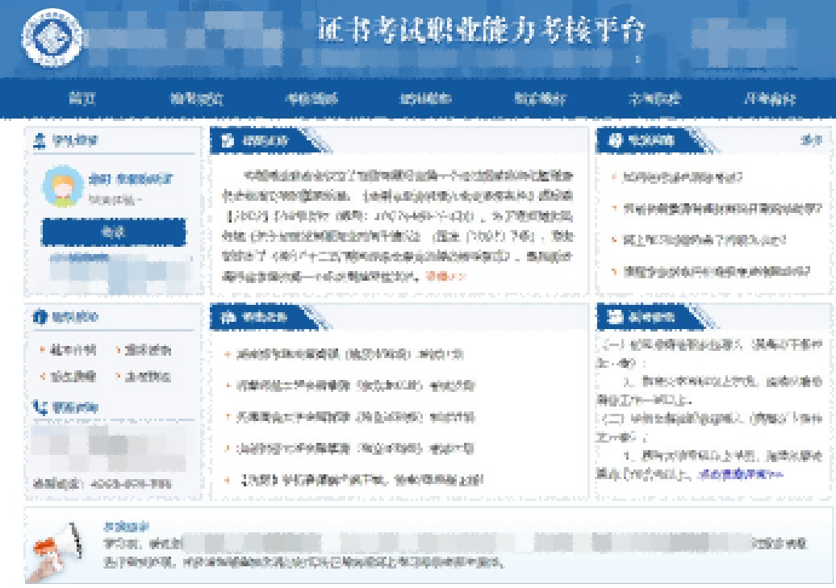Open the second item in the blue navigation bar
This screenshot has width=836, height=588.
pos(197,99)
